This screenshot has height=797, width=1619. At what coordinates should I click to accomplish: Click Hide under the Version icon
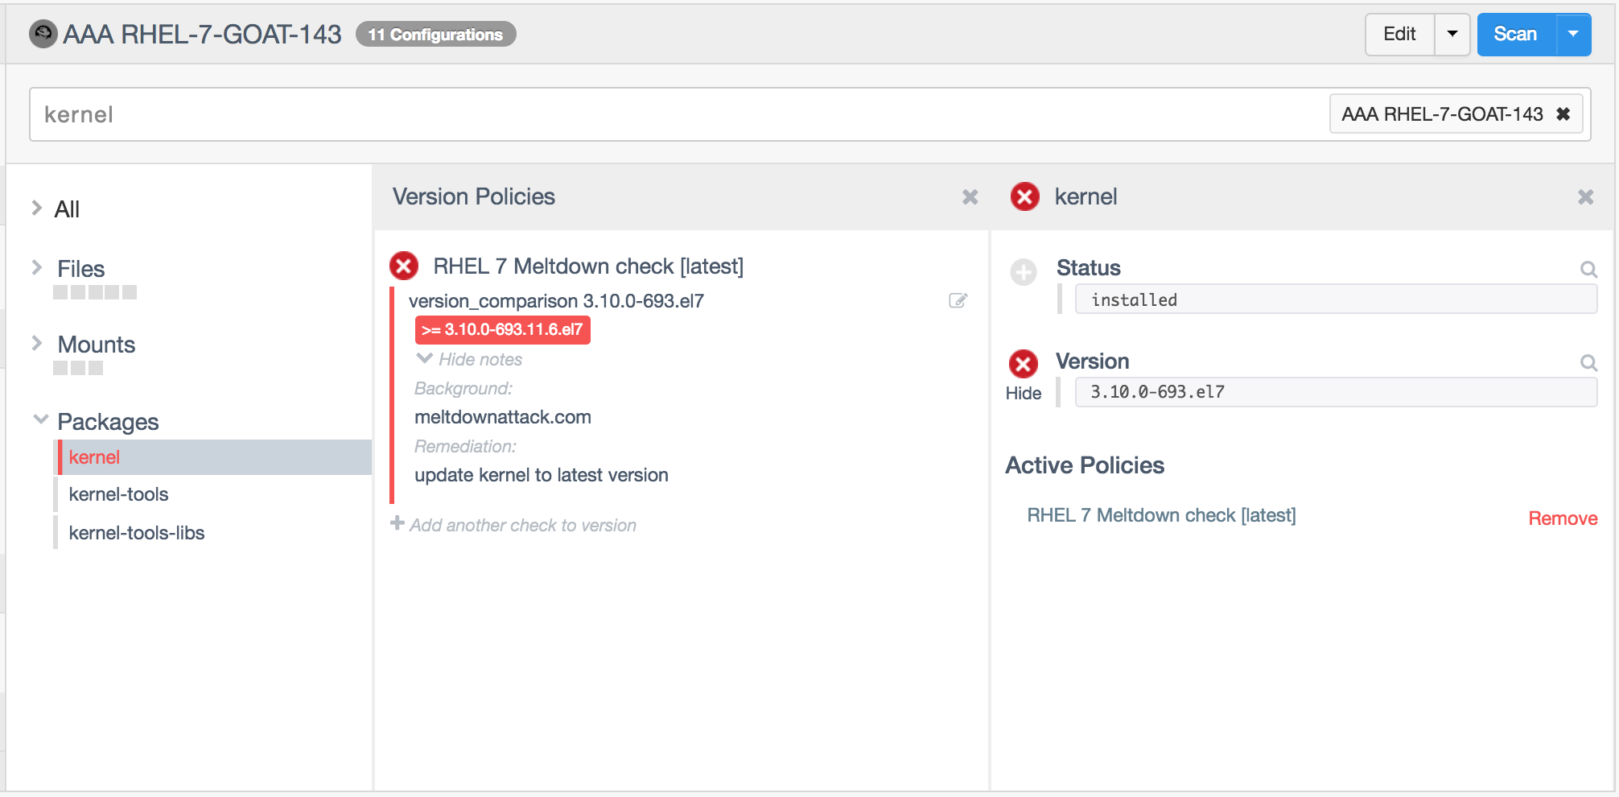click(1024, 393)
